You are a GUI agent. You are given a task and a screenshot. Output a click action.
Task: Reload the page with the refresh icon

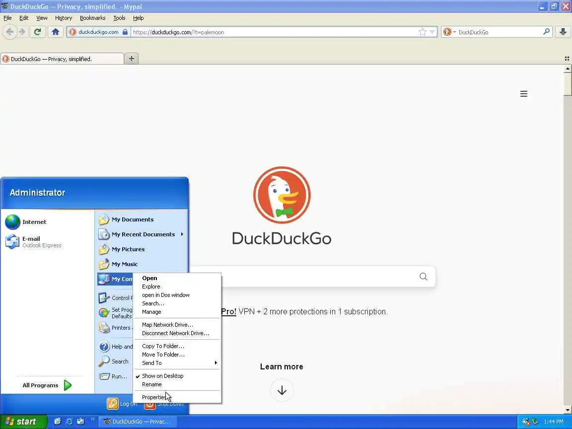coord(37,32)
